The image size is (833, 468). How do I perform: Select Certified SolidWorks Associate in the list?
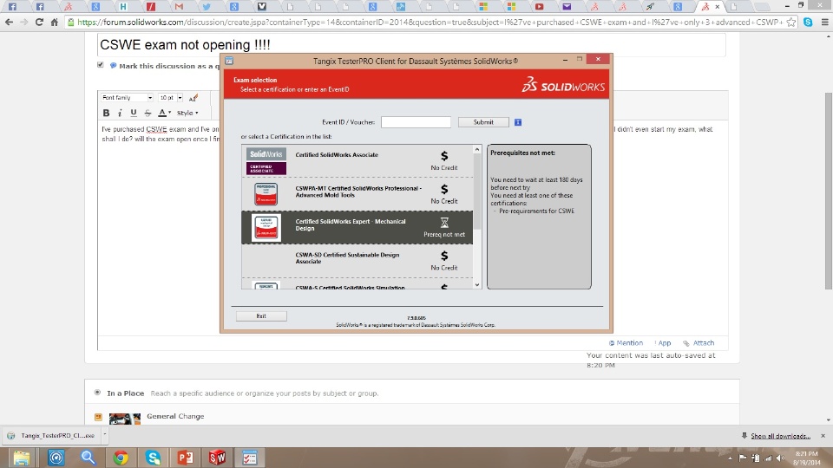(x=357, y=161)
